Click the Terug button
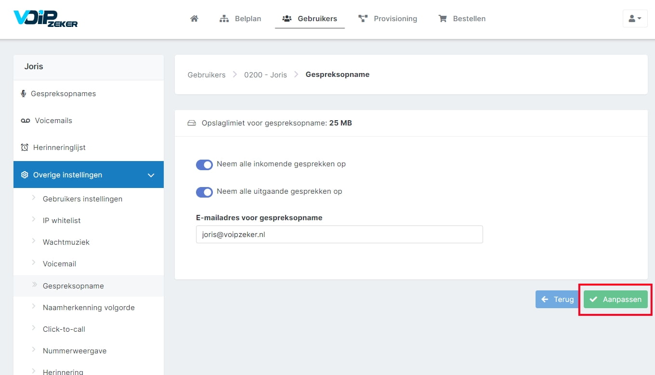The width and height of the screenshot is (655, 375). [558, 299]
